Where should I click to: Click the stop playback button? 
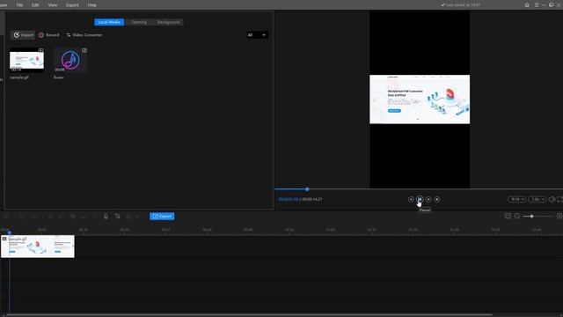pyautogui.click(x=437, y=200)
